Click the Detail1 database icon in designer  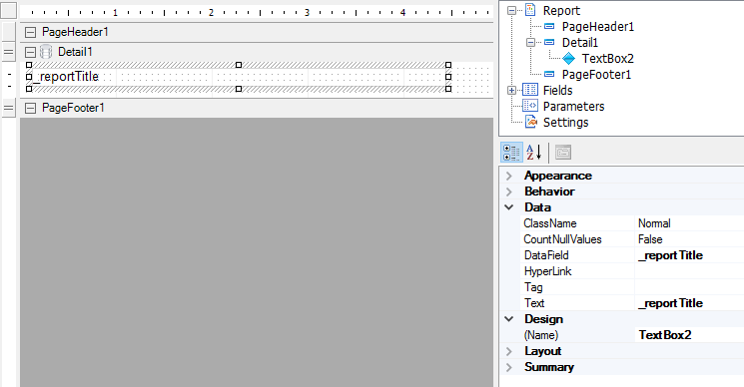[x=46, y=52]
